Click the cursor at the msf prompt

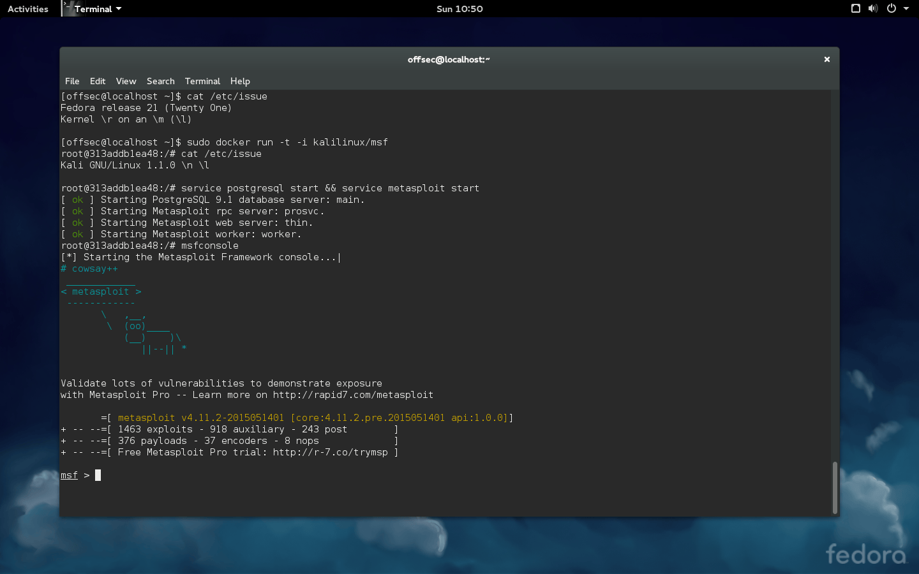click(x=98, y=475)
